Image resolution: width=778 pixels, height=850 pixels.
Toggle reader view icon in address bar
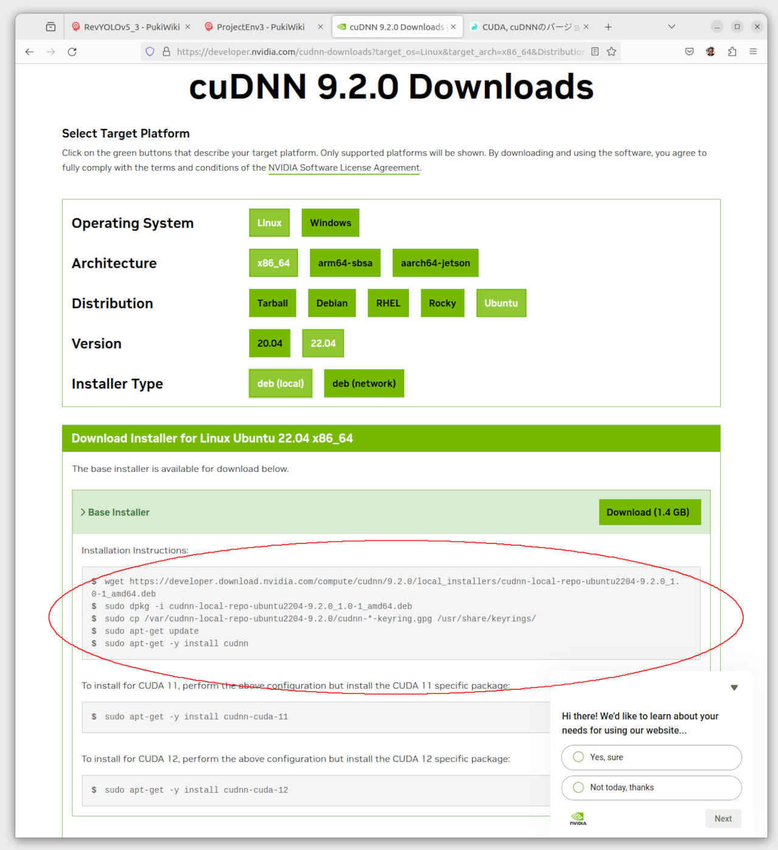(x=595, y=52)
